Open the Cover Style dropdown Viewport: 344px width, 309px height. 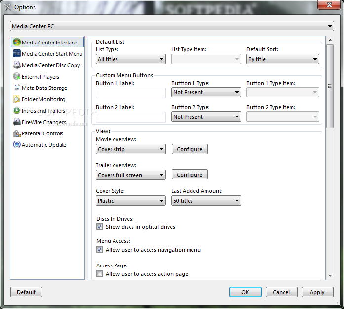[131, 201]
